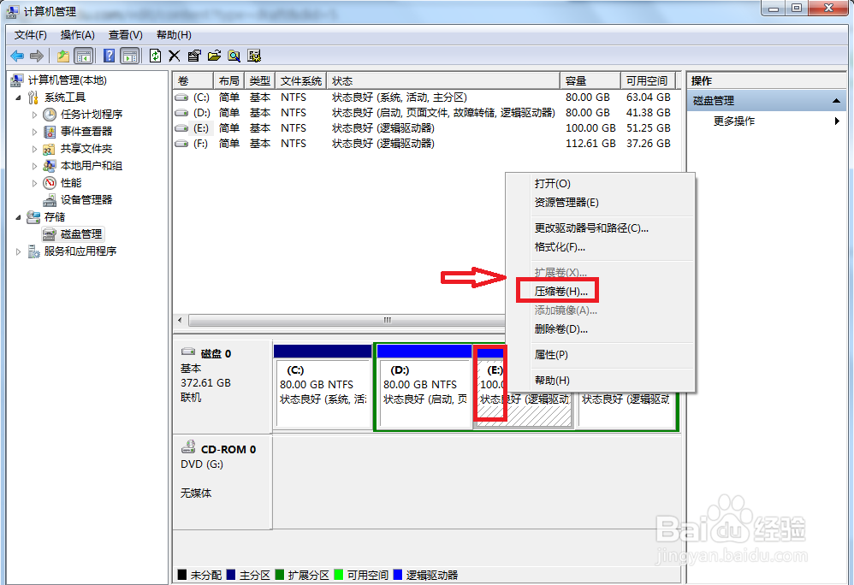Screen dimensions: 854x585
Task: Toggle the console tree pane toolbar icon
Action: [82, 55]
